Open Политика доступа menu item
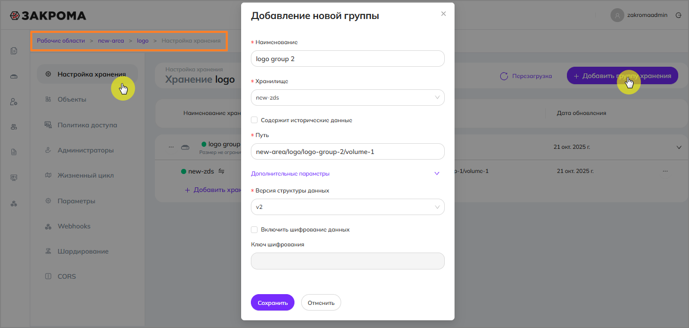The height and width of the screenshot is (328, 689). pyautogui.click(x=87, y=125)
